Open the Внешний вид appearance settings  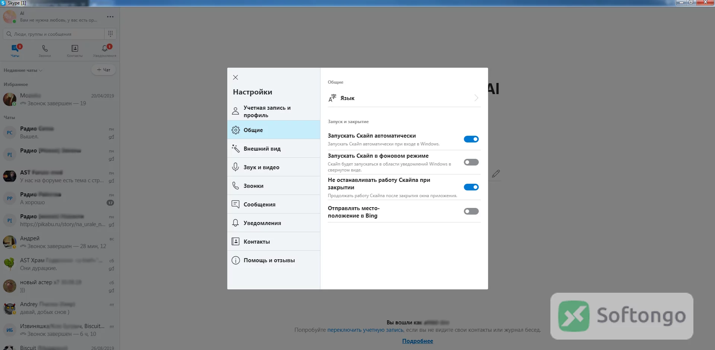[274, 148]
